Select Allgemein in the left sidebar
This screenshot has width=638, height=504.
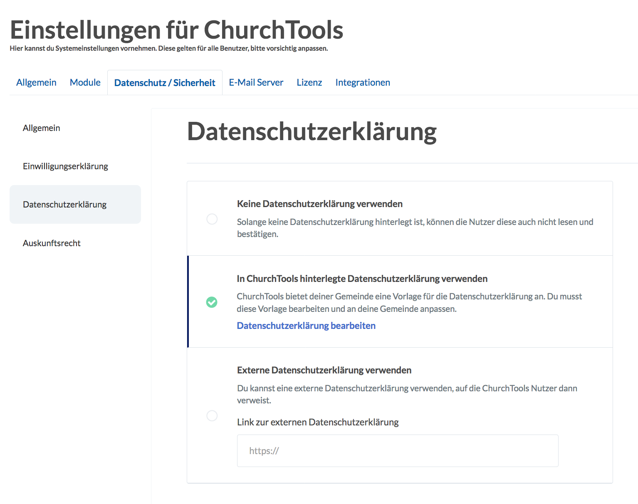point(75,128)
